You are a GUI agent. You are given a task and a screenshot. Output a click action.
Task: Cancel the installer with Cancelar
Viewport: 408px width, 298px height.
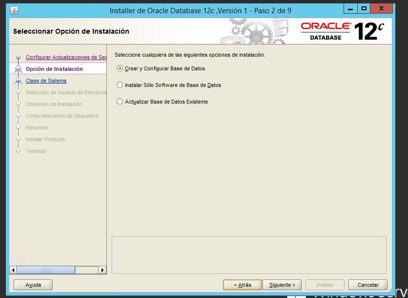(368, 285)
